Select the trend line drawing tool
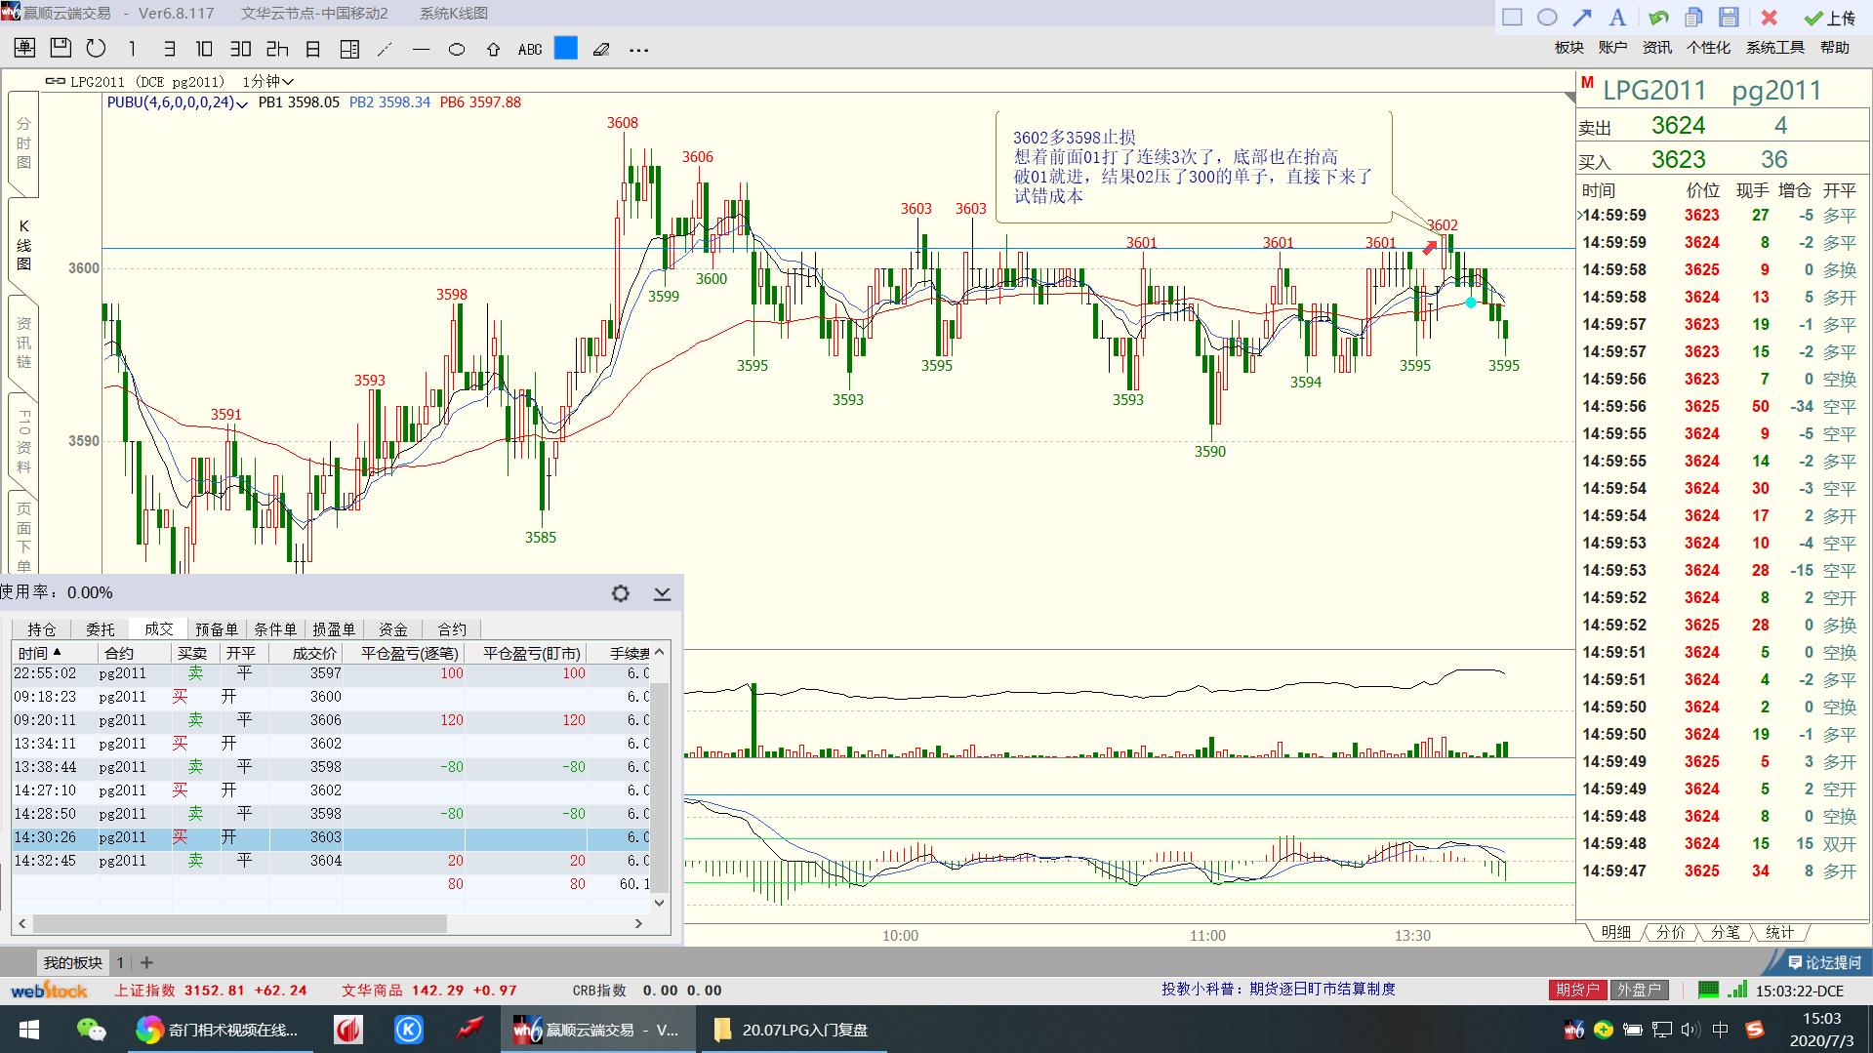Image resolution: width=1873 pixels, height=1053 pixels. pos(386,49)
